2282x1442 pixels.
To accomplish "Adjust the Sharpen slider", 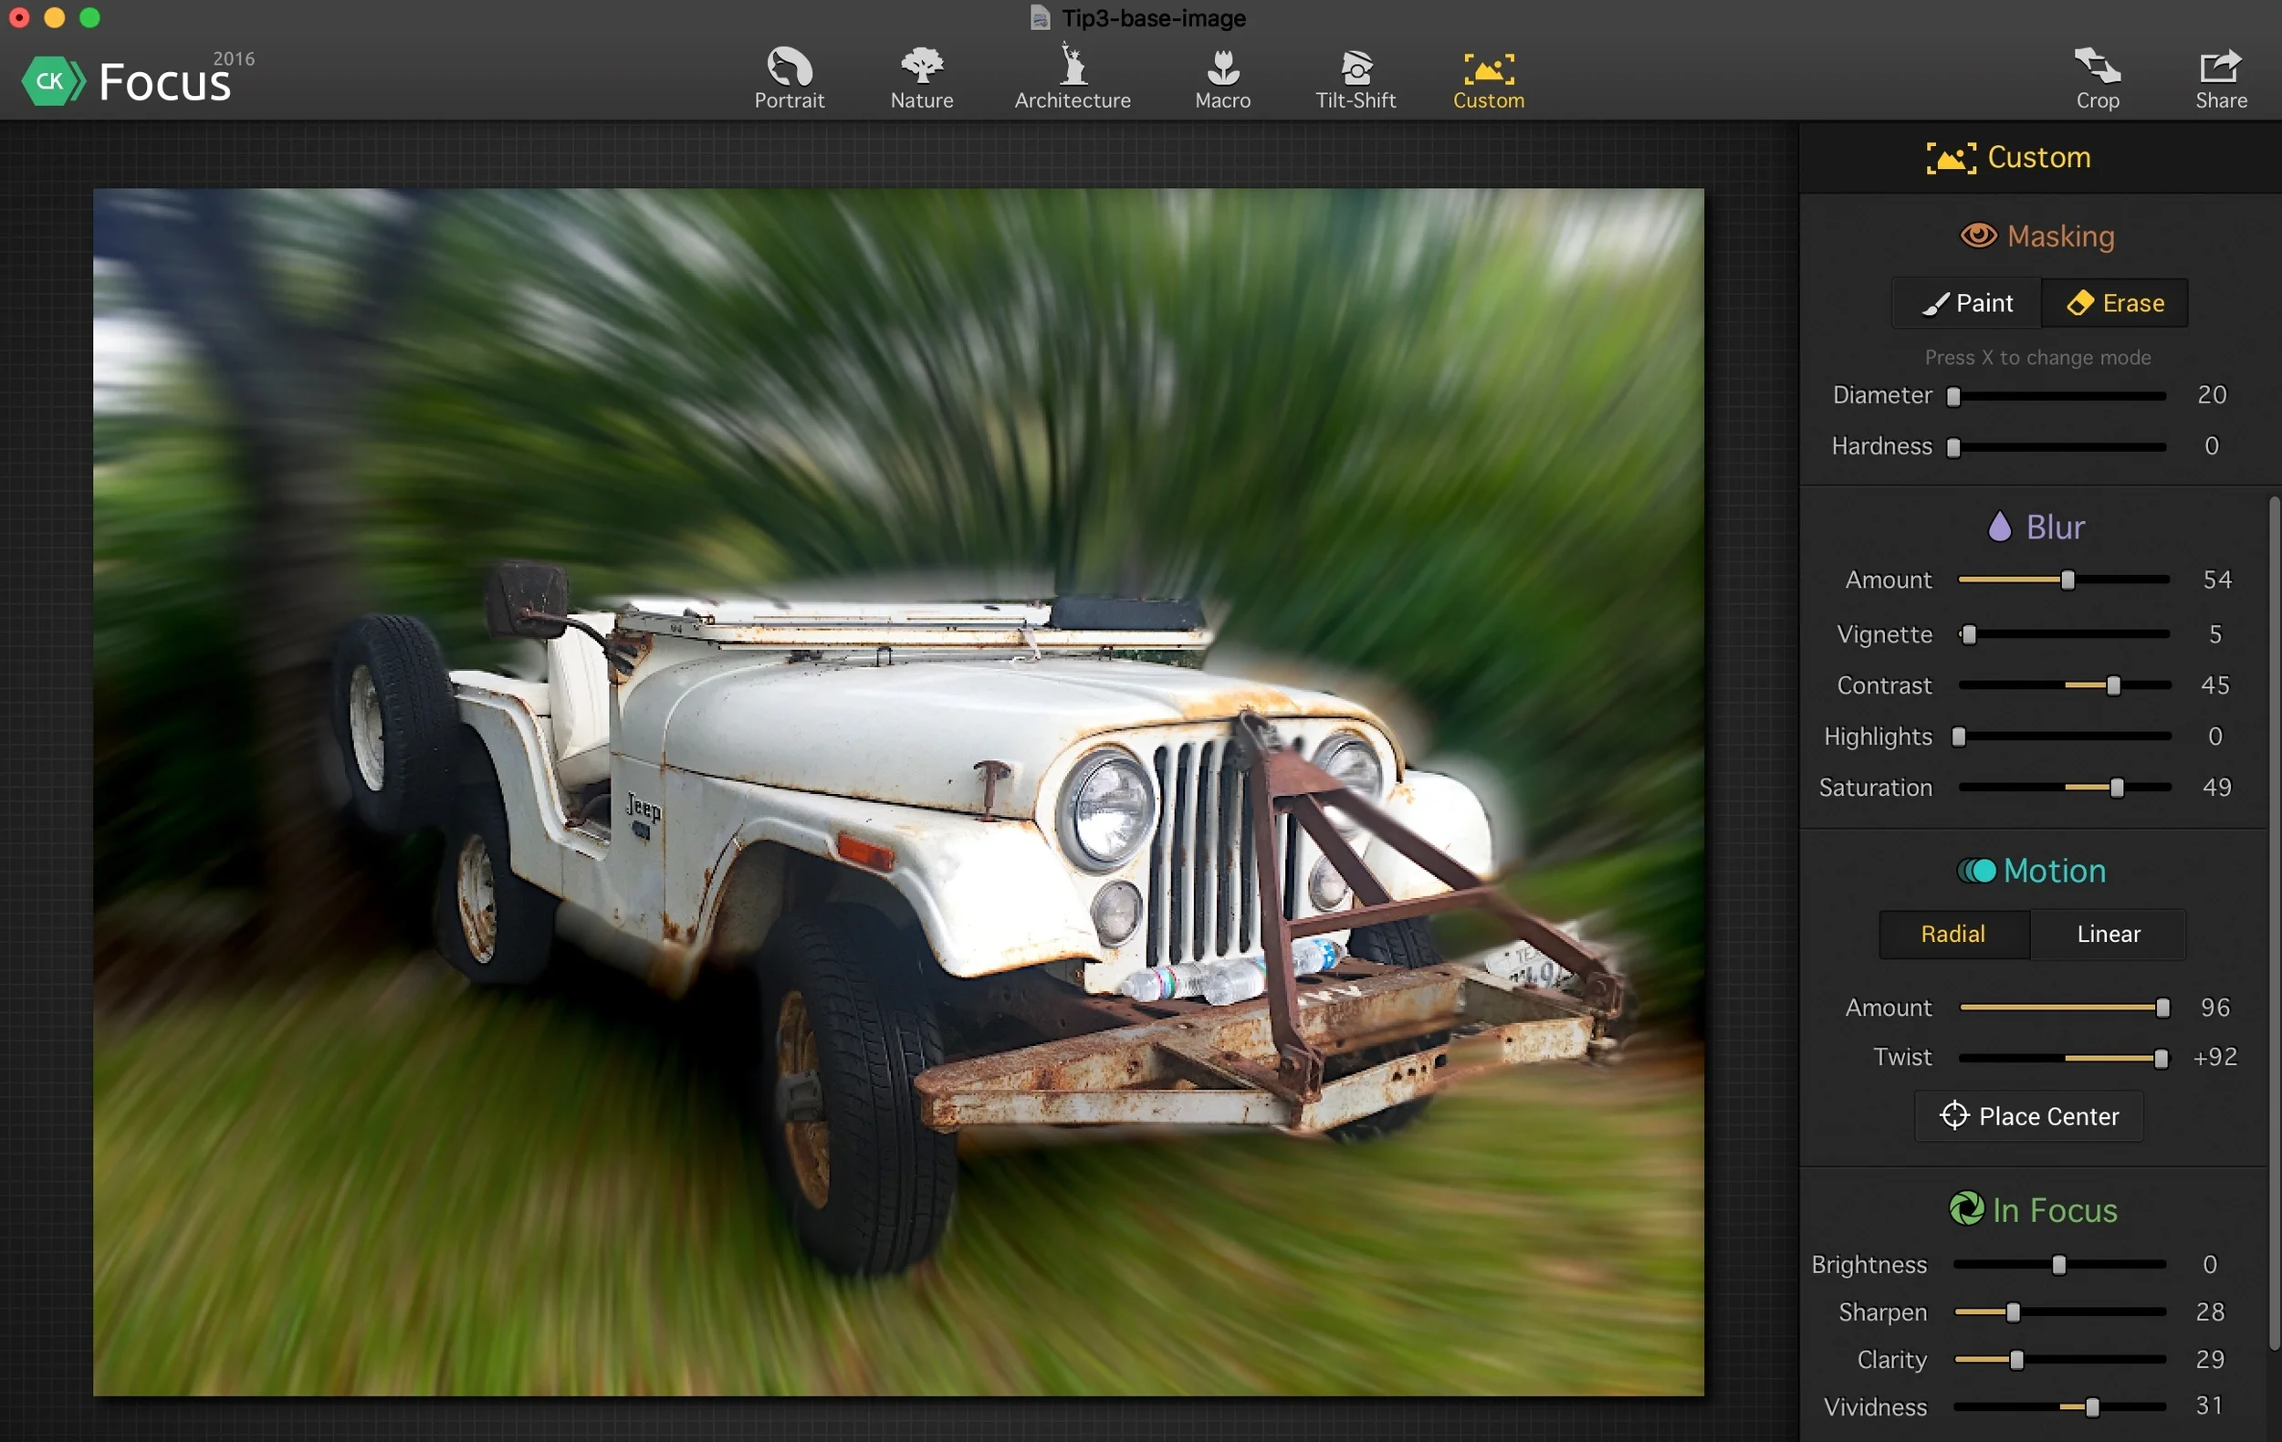I will point(2059,1311).
